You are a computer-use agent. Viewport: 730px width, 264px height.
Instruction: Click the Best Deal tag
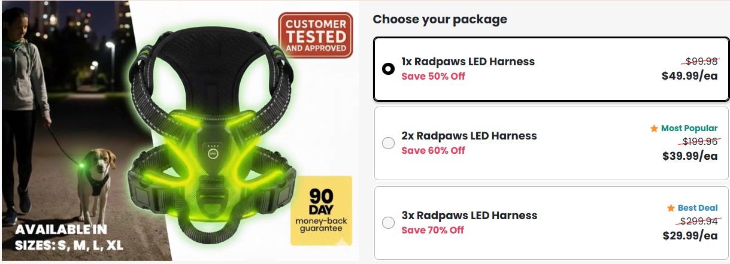point(697,208)
